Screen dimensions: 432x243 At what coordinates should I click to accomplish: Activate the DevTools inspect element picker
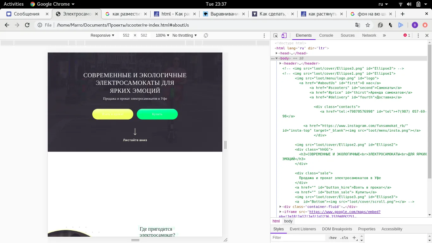point(275,35)
